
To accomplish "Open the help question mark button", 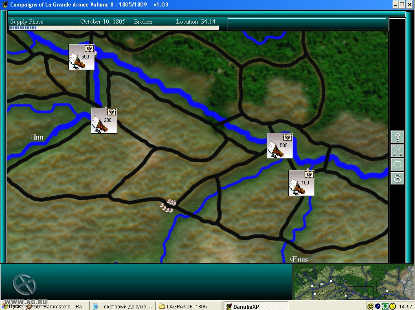I will coord(397,137).
